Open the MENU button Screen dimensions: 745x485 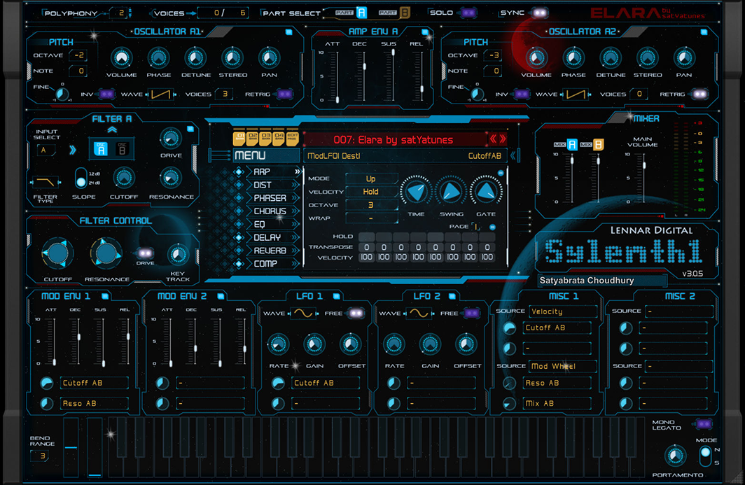coord(267,155)
